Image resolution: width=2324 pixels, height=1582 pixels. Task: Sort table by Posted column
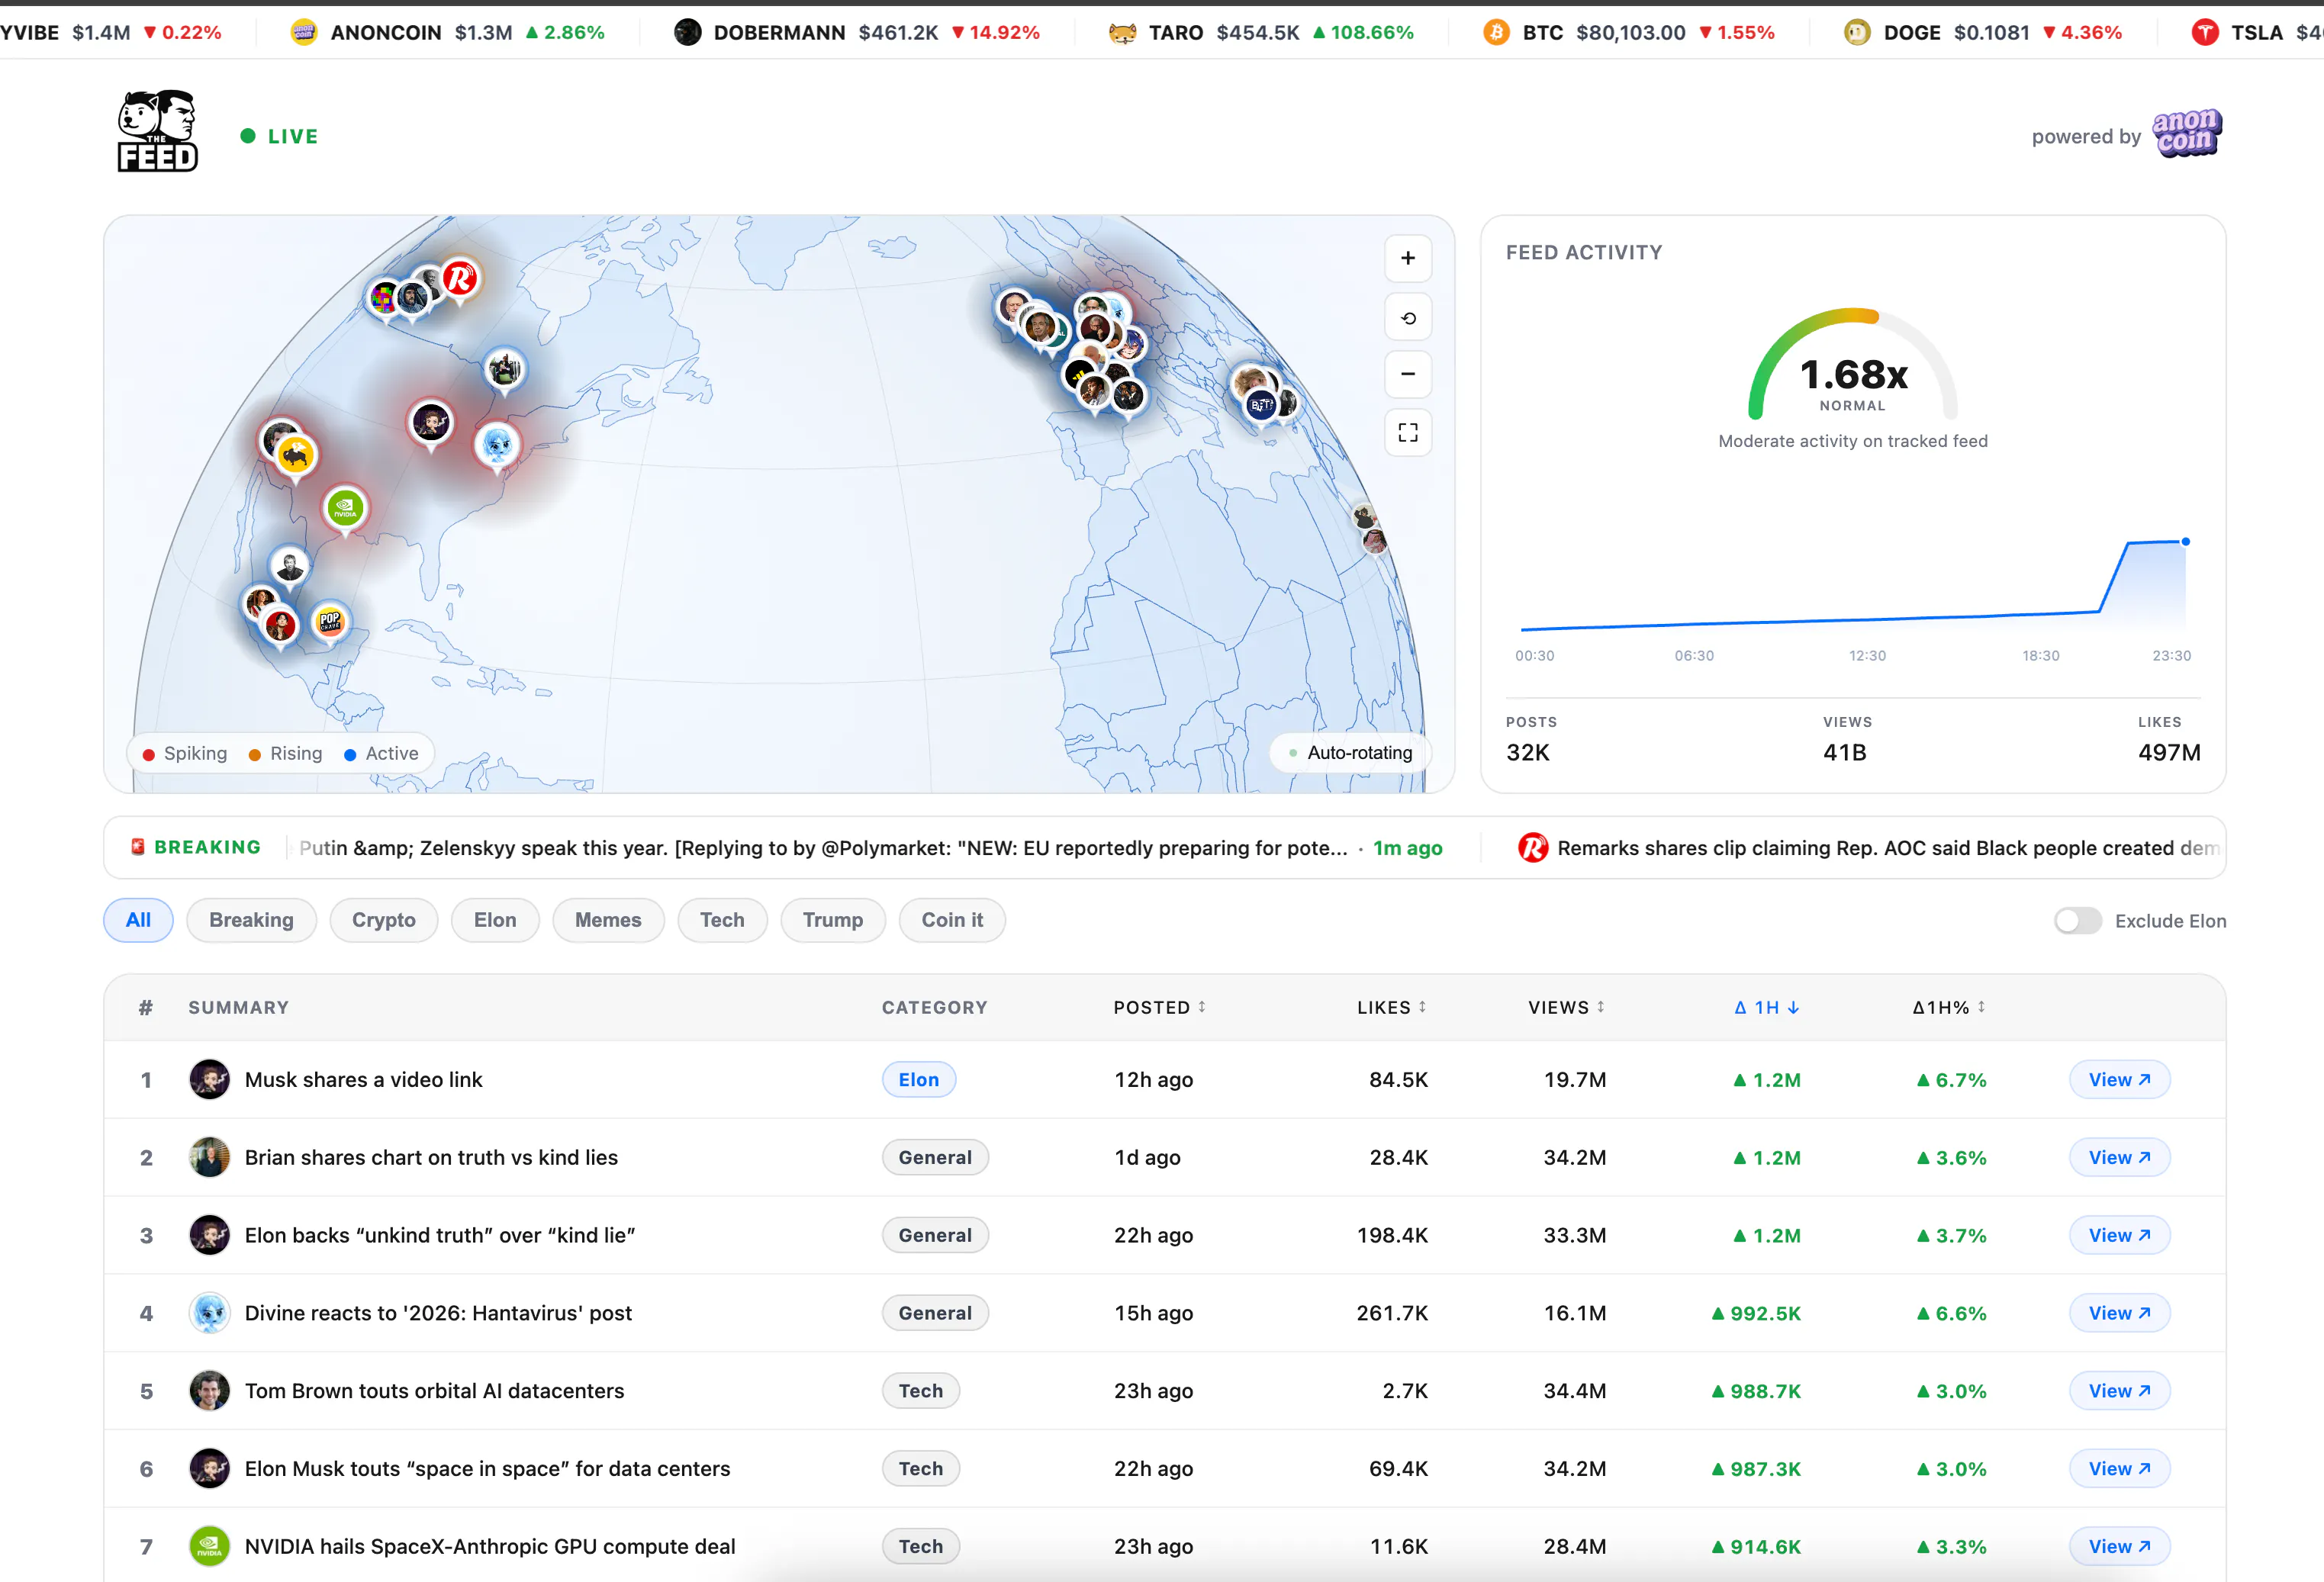[x=1159, y=1007]
